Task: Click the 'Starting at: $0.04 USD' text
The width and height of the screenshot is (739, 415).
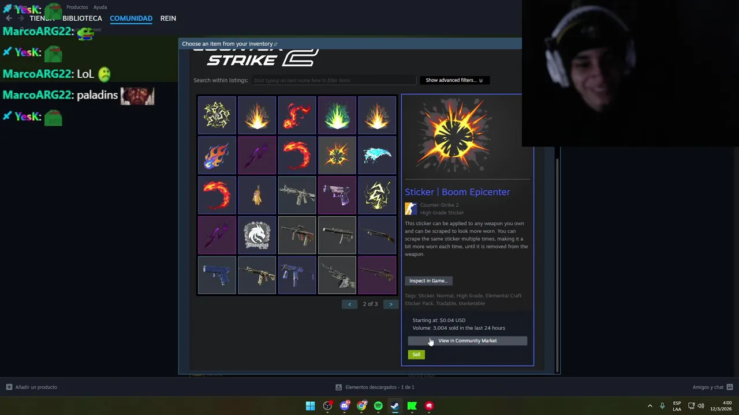Action: tap(439, 320)
